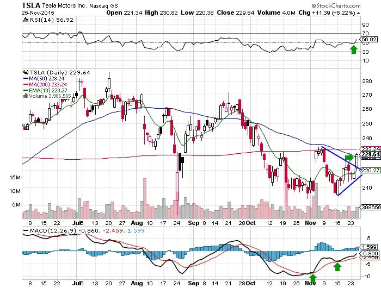
Task: Click the volume bars icon in the legend
Action: (x=26, y=96)
